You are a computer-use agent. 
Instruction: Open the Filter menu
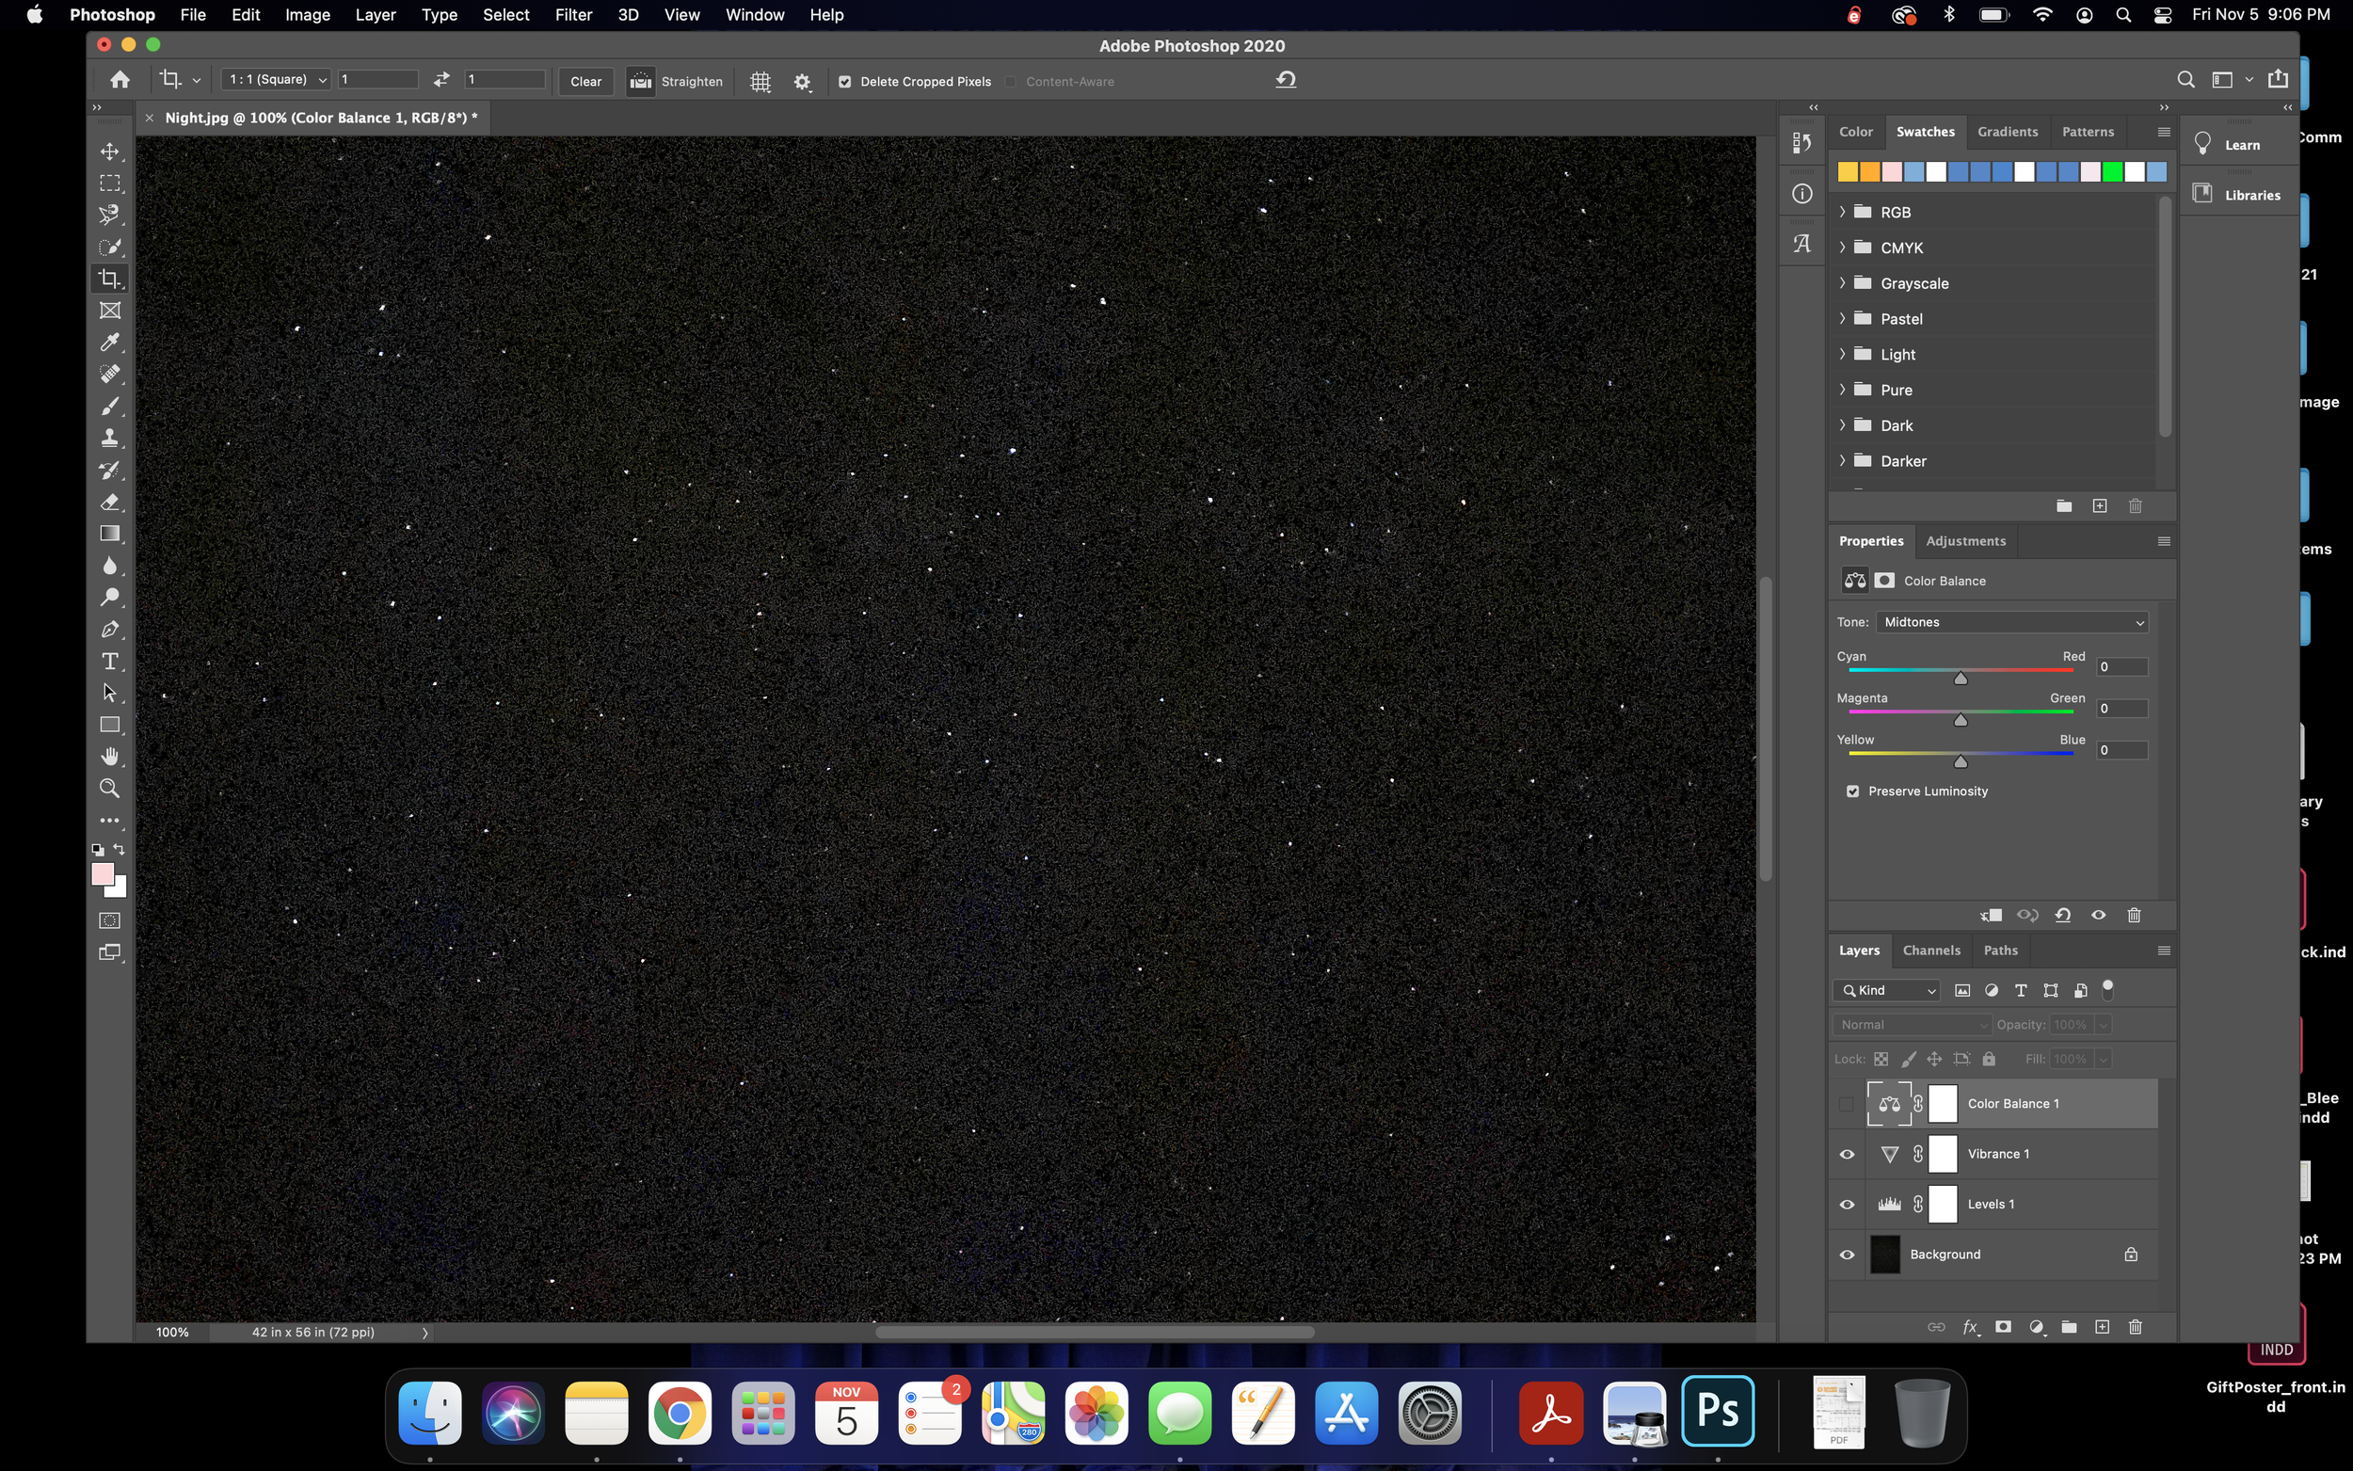[x=573, y=15]
